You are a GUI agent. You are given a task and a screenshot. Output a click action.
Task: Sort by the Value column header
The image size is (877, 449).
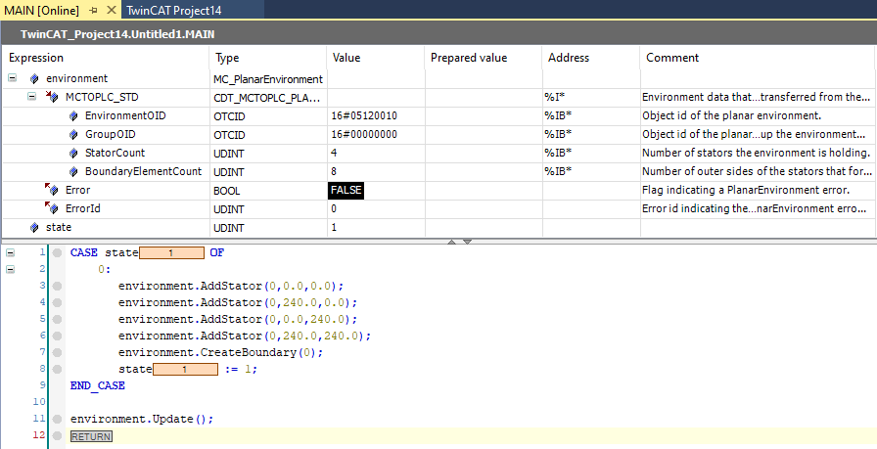pos(376,58)
